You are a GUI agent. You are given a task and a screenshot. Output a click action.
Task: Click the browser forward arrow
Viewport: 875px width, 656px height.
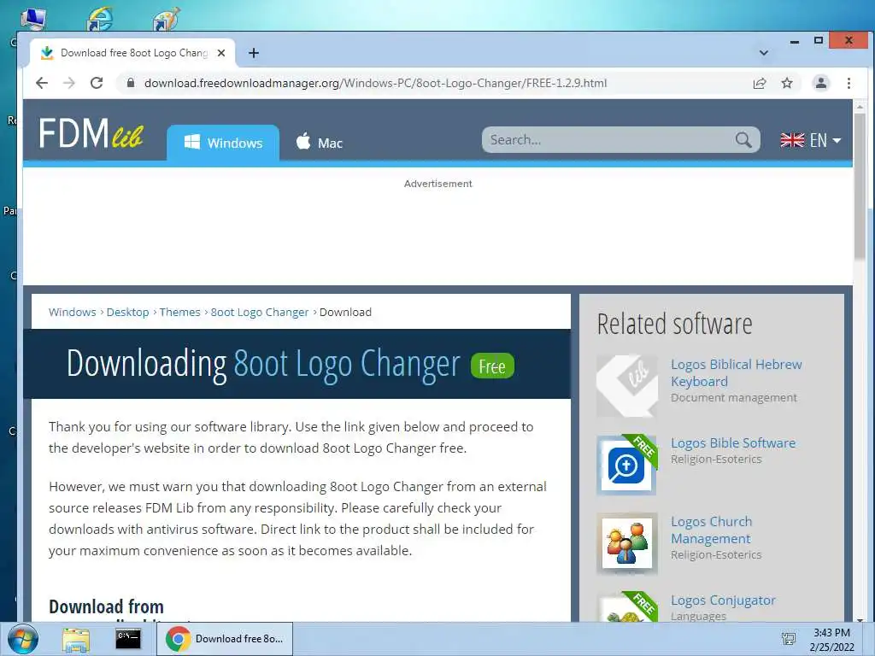point(69,83)
